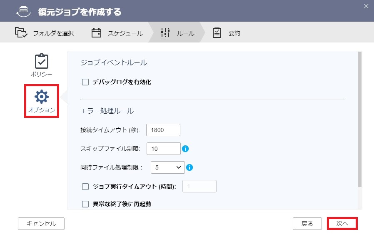
Task: Click the restore job logo icon in header
Action: pyautogui.click(x=23, y=11)
